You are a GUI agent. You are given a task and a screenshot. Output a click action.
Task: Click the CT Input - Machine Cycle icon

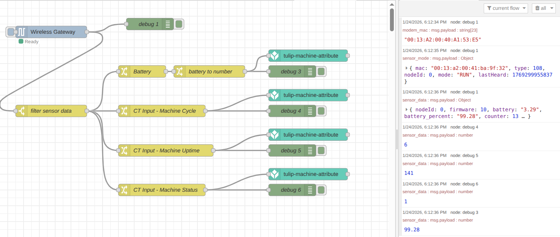click(124, 111)
